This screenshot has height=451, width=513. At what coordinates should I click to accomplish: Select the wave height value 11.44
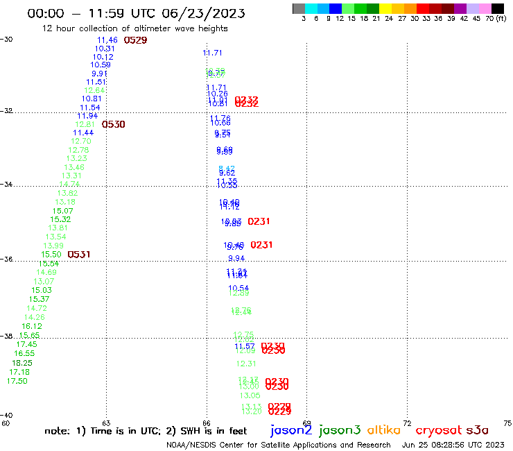pos(83,133)
